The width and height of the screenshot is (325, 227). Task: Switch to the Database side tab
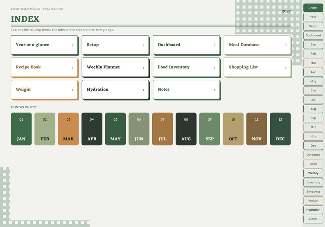313,155
